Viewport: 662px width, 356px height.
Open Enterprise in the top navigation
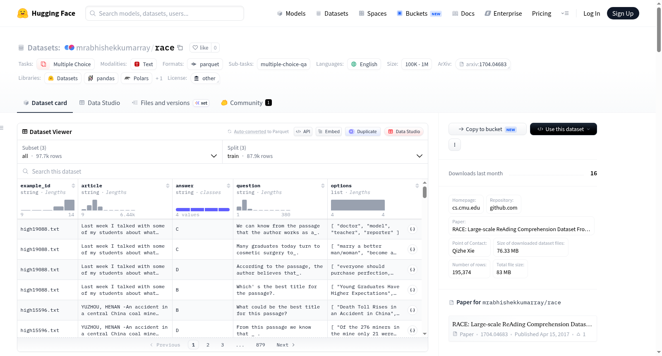503,13
